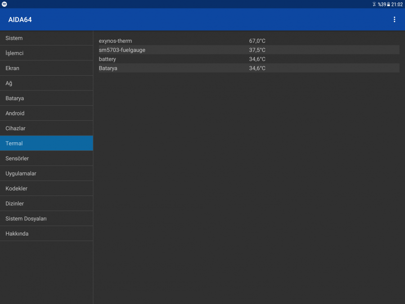
Task: Show the Kodekler list
Action: tap(46, 188)
